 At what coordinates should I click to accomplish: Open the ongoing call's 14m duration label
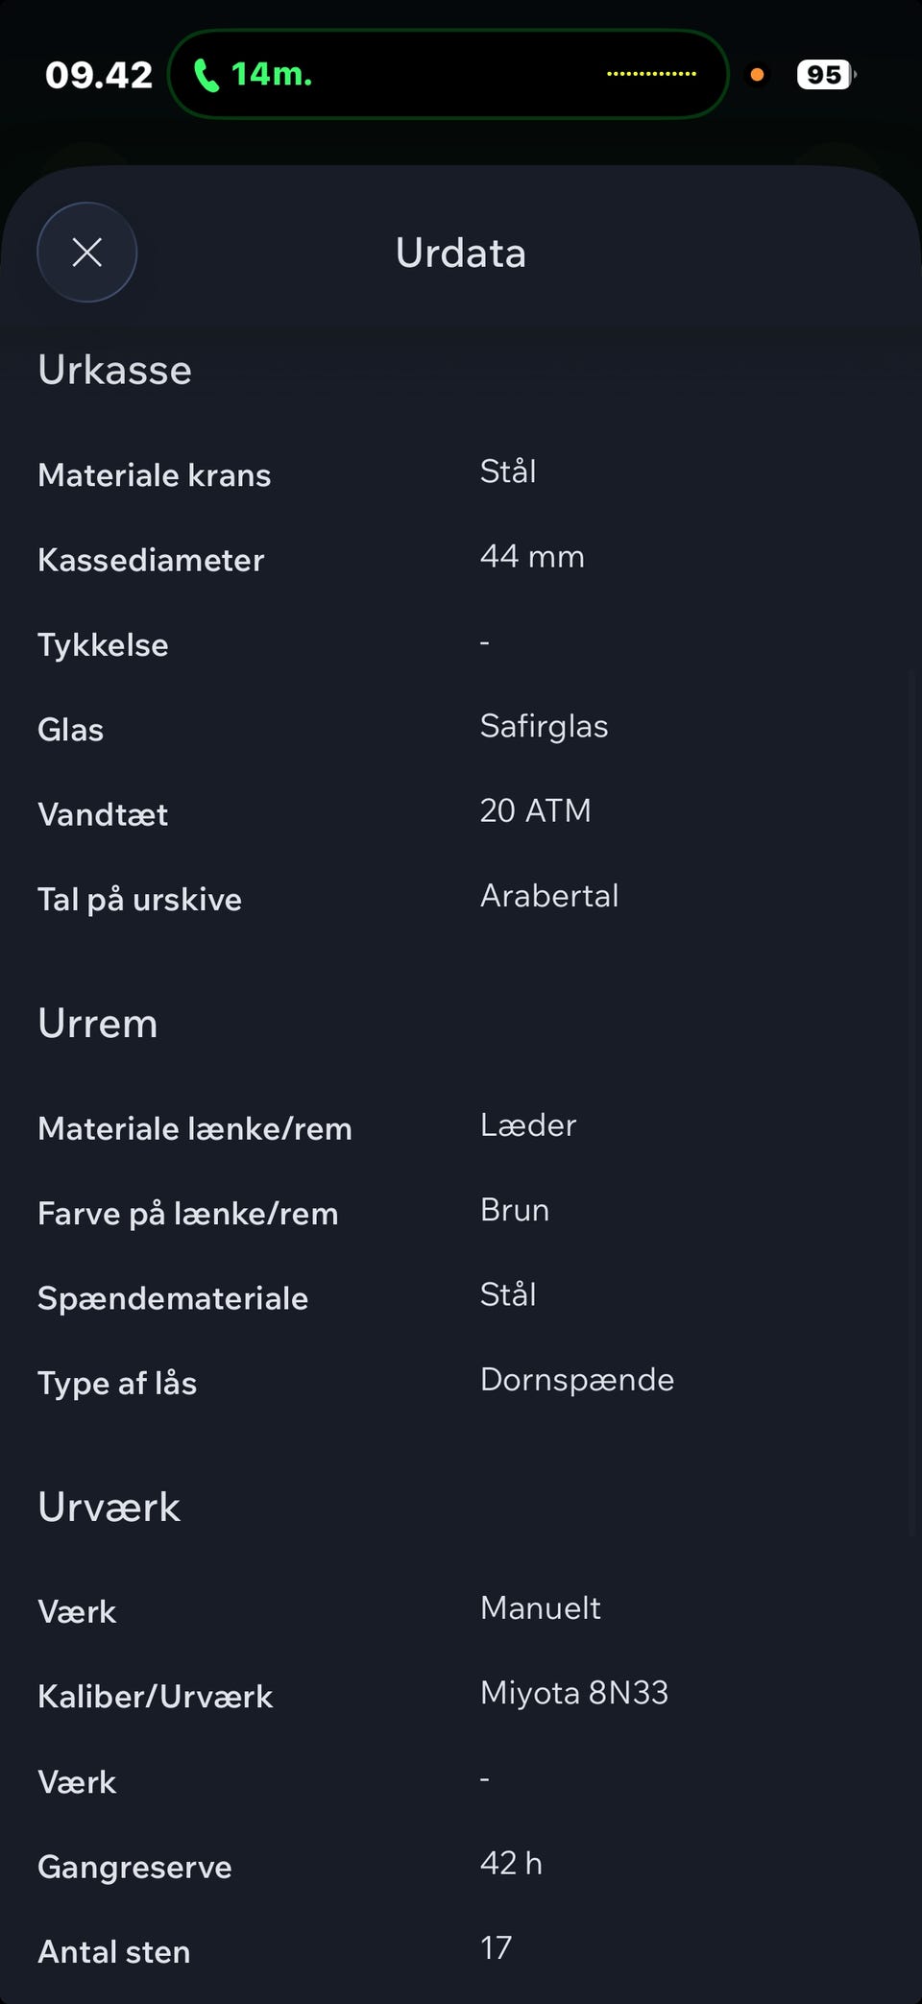coord(272,74)
